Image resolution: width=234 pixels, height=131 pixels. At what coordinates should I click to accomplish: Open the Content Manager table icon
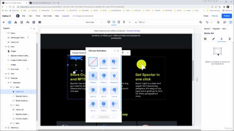tap(40, 22)
